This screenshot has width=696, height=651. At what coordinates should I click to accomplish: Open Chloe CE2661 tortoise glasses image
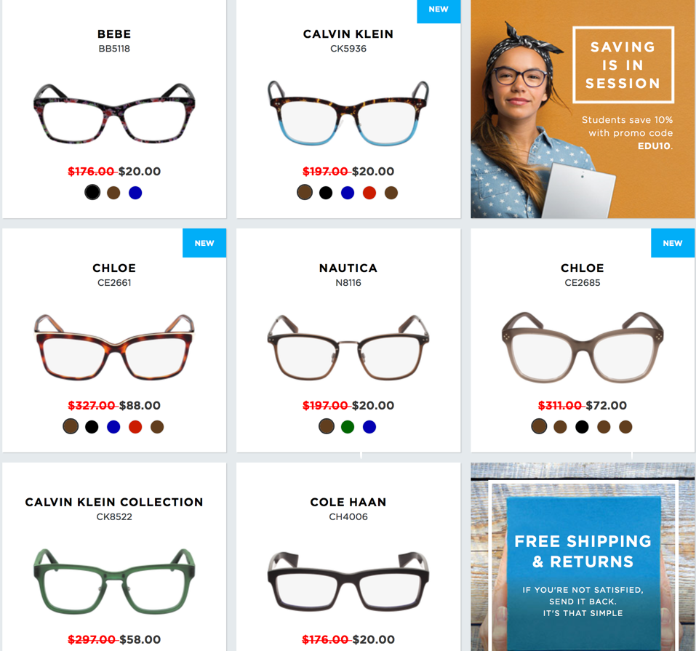[x=114, y=347]
